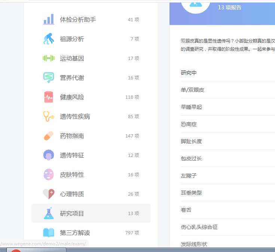Click the 26 项 count beside 心理特质
This screenshot has width=275, height=252.
134,194
